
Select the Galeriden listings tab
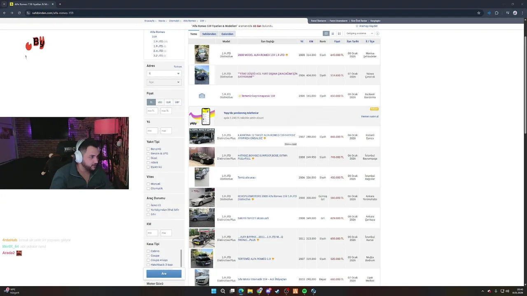tap(227, 34)
